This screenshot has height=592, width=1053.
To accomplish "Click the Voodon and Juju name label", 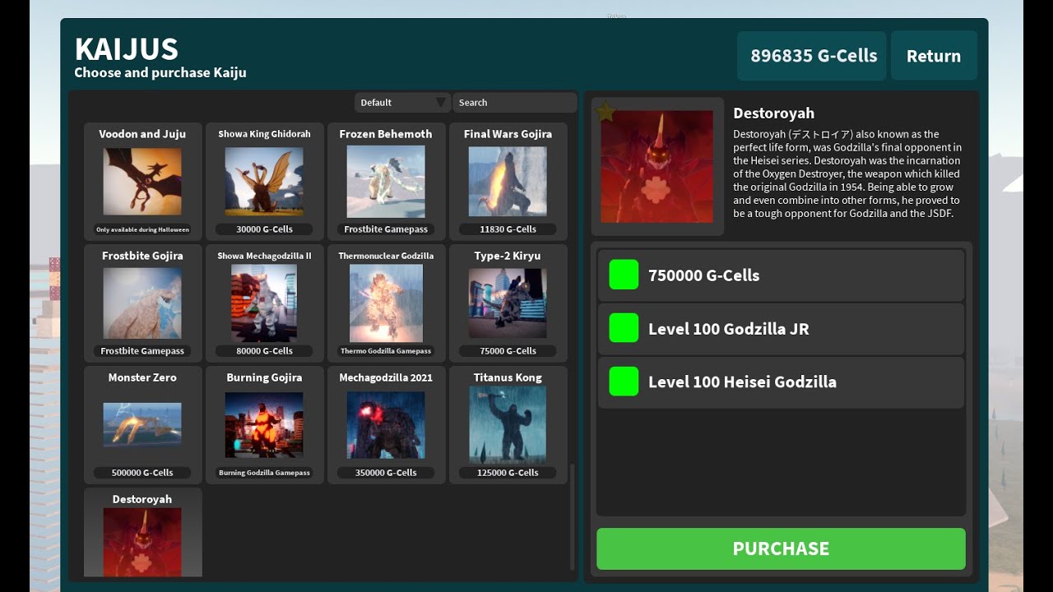I will pyautogui.click(x=142, y=134).
